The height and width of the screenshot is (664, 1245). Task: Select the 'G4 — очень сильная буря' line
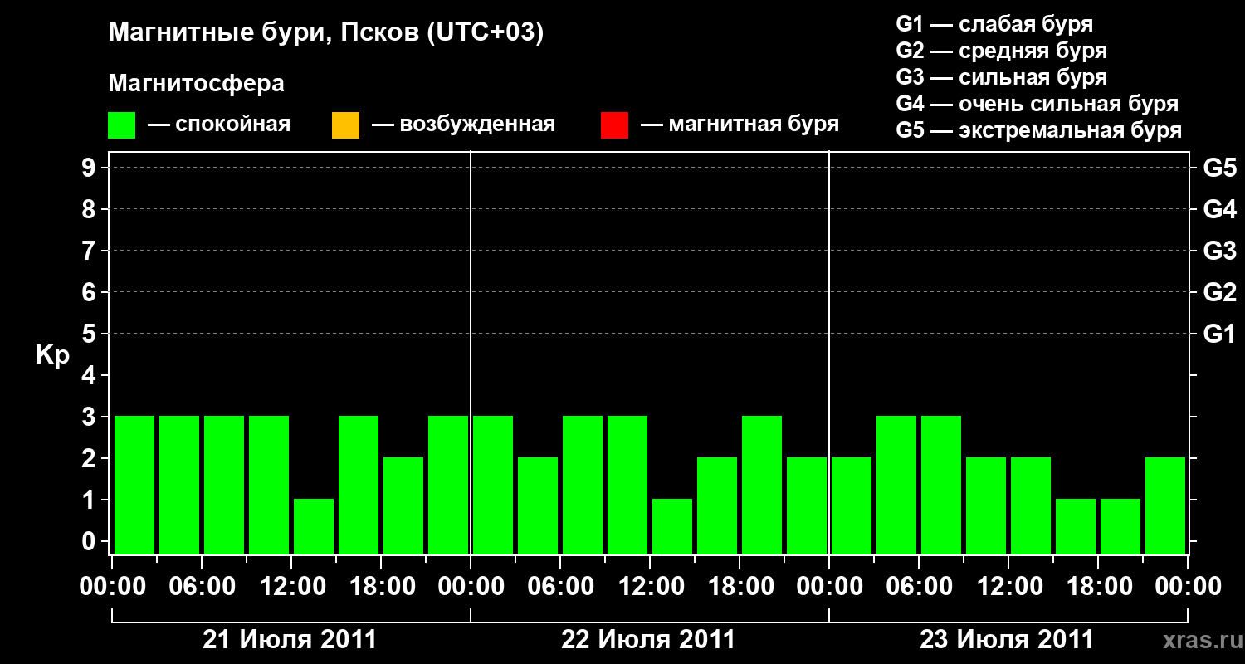(x=1037, y=104)
